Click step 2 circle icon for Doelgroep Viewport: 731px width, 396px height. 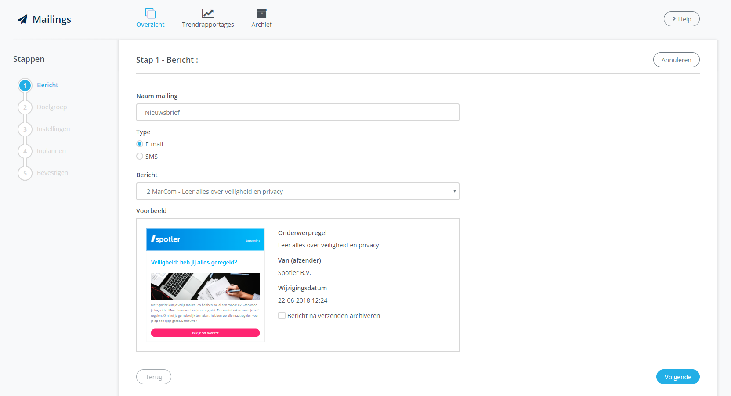tap(25, 107)
